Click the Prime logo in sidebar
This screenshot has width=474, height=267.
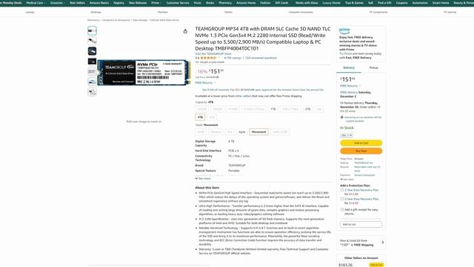point(344,31)
